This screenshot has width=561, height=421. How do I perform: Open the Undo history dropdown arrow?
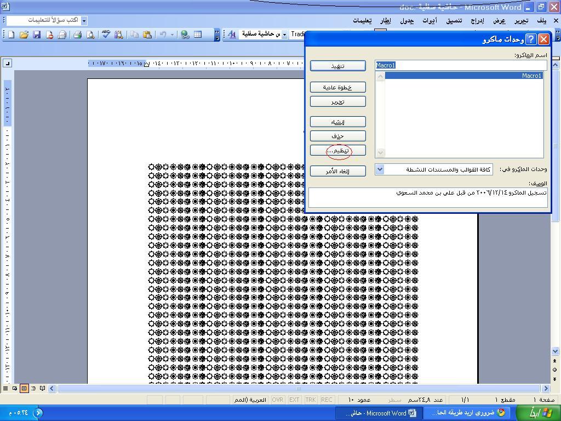tap(172, 35)
